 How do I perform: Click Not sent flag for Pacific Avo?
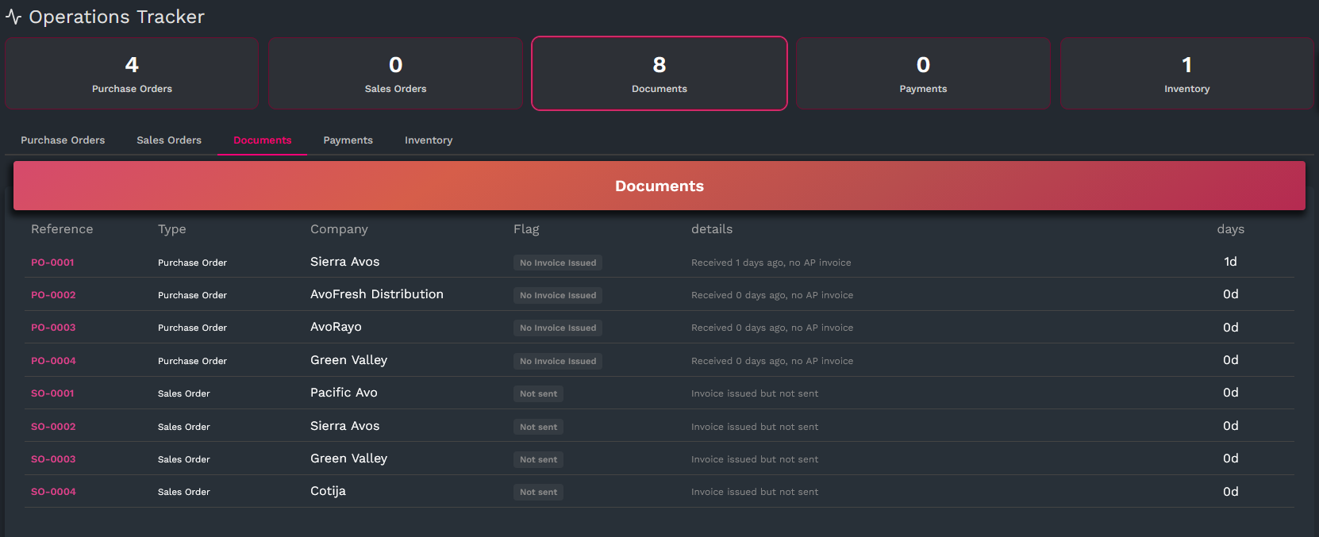[x=538, y=393]
